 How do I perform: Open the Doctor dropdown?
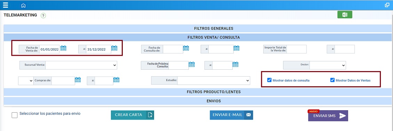pyautogui.click(x=328, y=65)
